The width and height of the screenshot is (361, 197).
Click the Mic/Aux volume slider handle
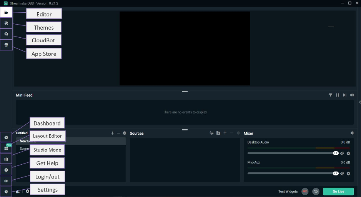coord(336,173)
